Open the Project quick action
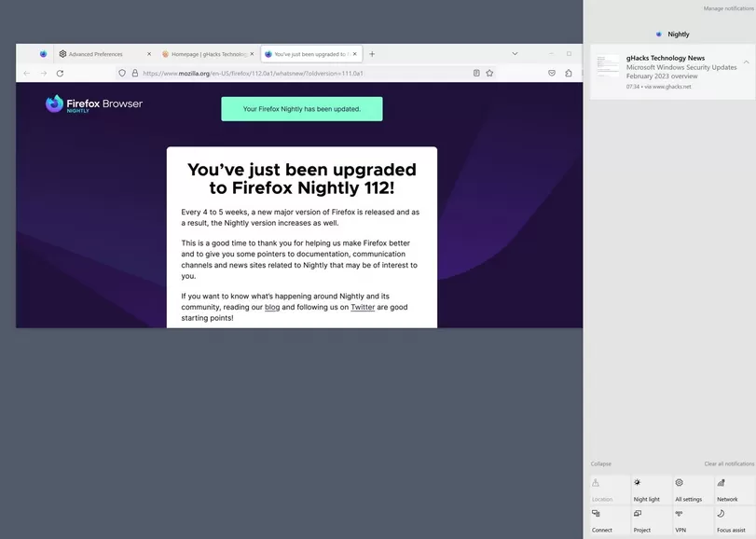This screenshot has width=756, height=539. [x=652, y=520]
